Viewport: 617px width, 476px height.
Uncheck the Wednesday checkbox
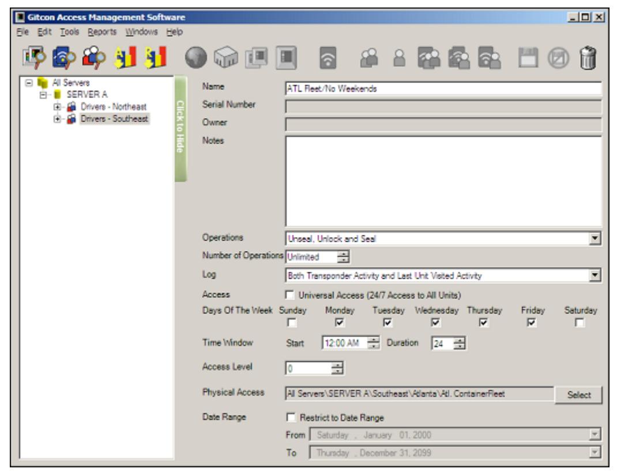tap(435, 323)
